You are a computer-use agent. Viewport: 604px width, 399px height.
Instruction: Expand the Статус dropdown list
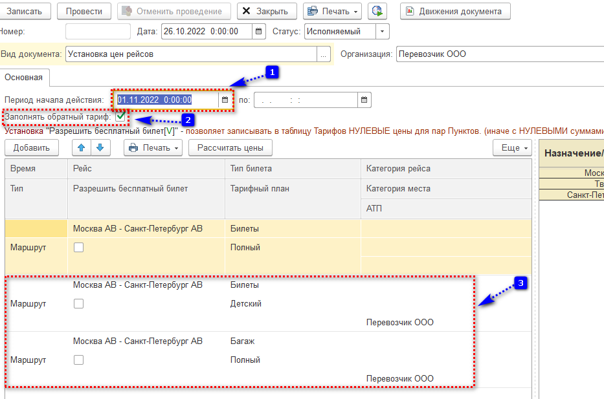click(x=383, y=31)
